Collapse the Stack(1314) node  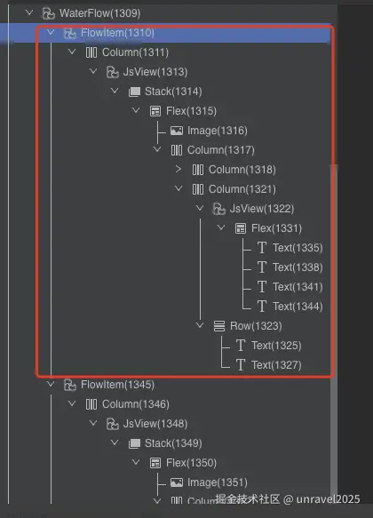point(115,91)
